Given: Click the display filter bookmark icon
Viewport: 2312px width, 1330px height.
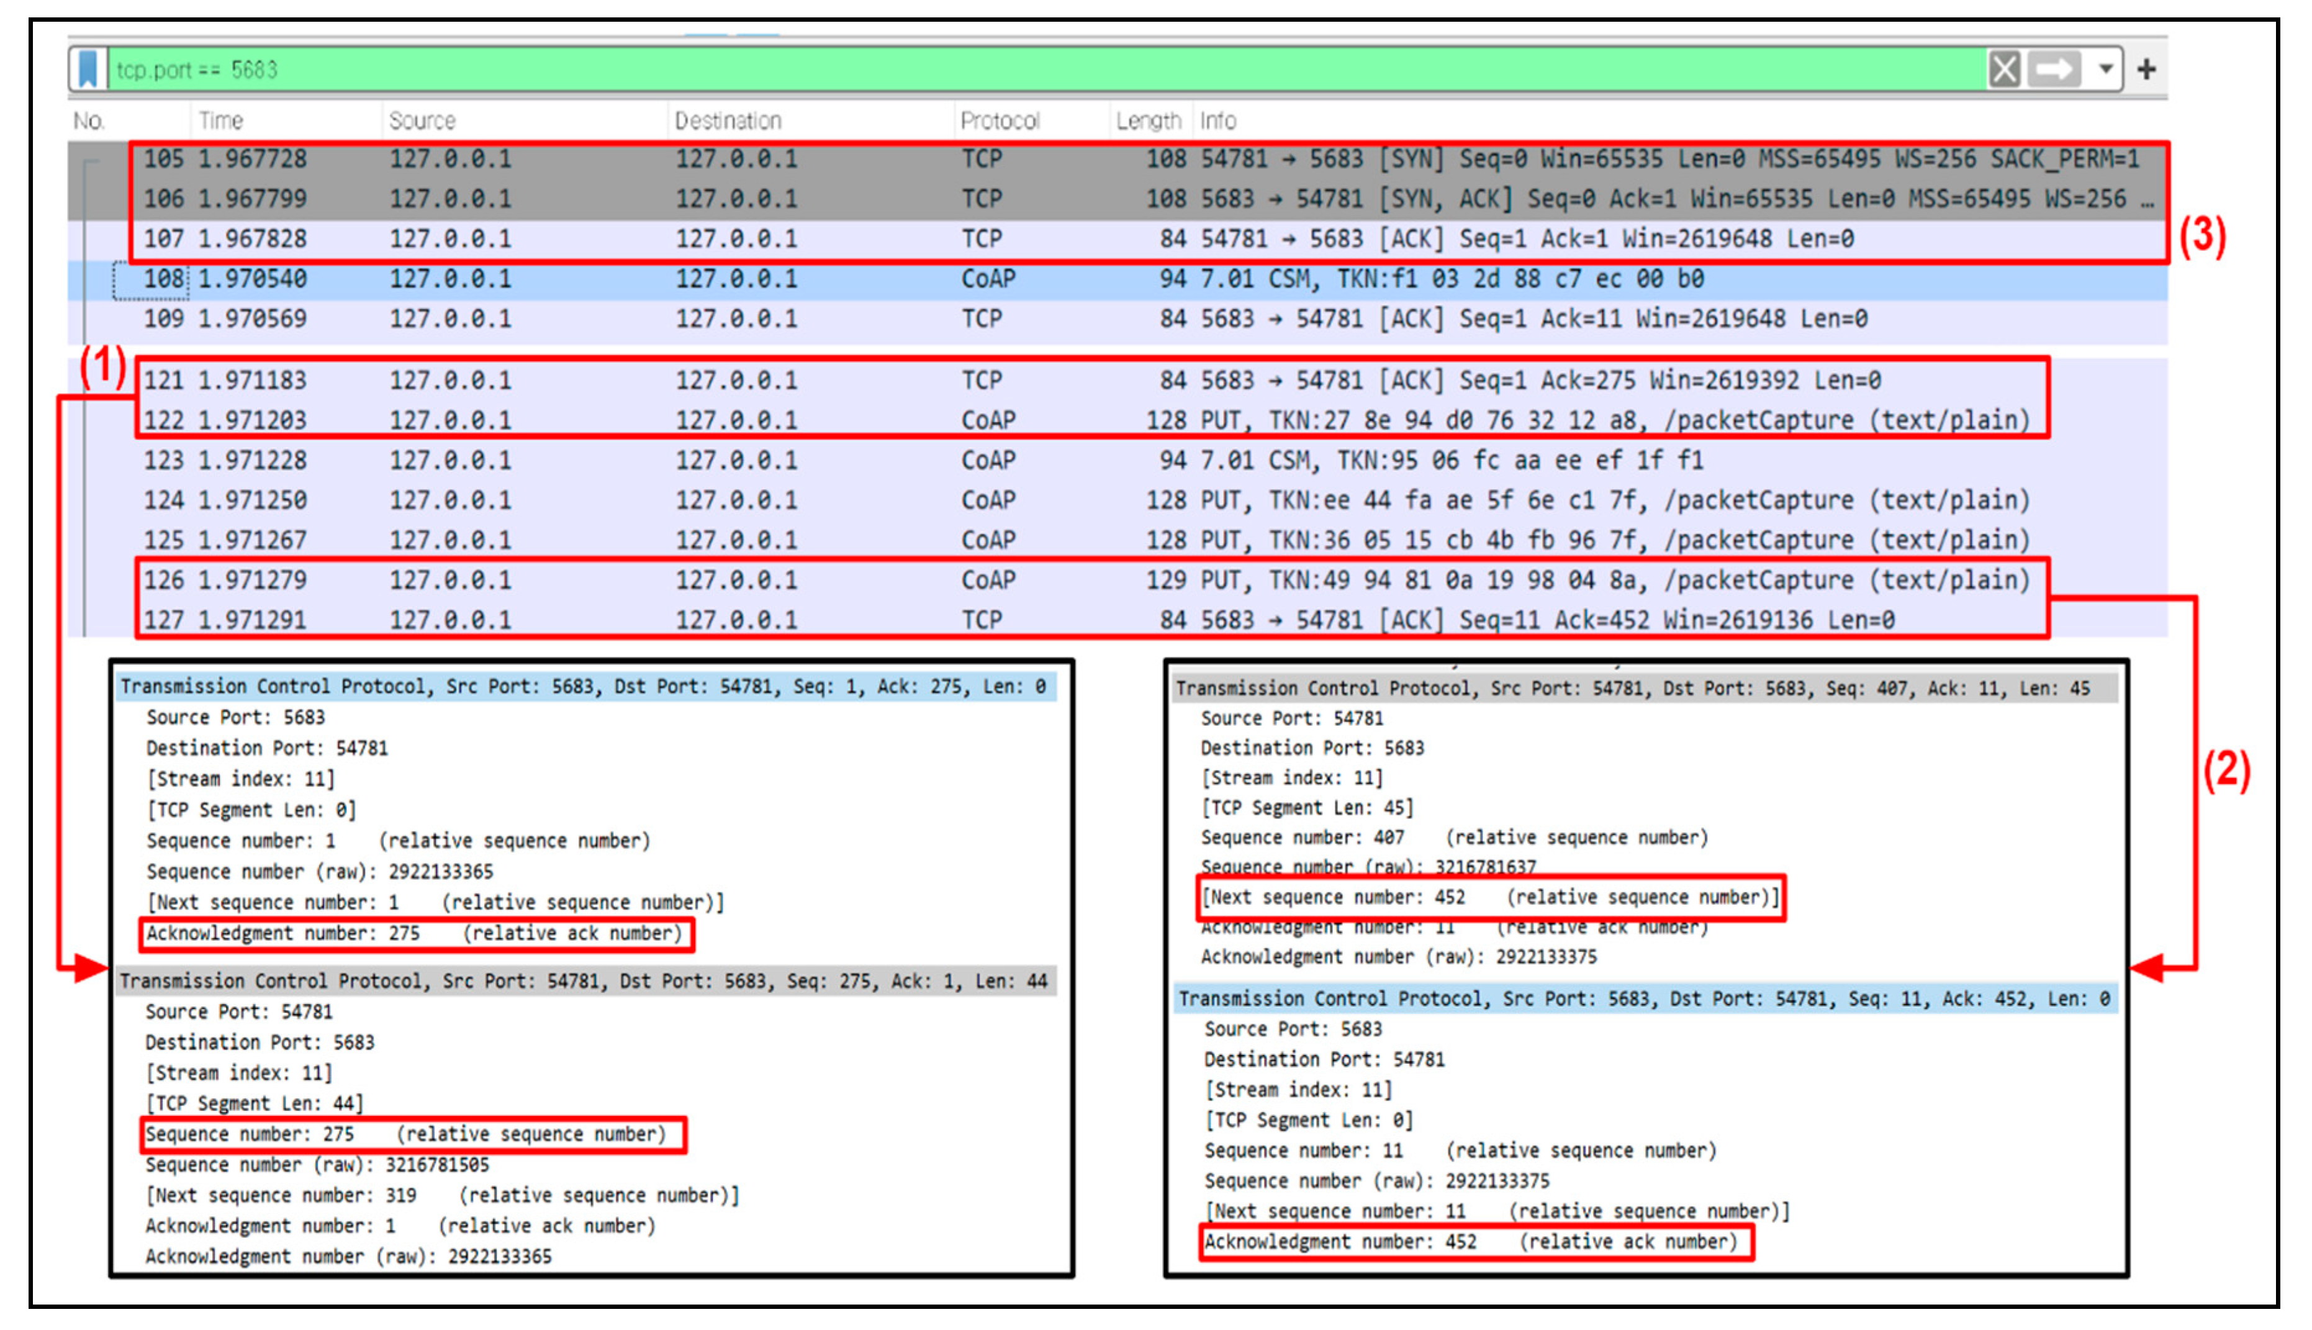Looking at the screenshot, I should click(x=88, y=70).
